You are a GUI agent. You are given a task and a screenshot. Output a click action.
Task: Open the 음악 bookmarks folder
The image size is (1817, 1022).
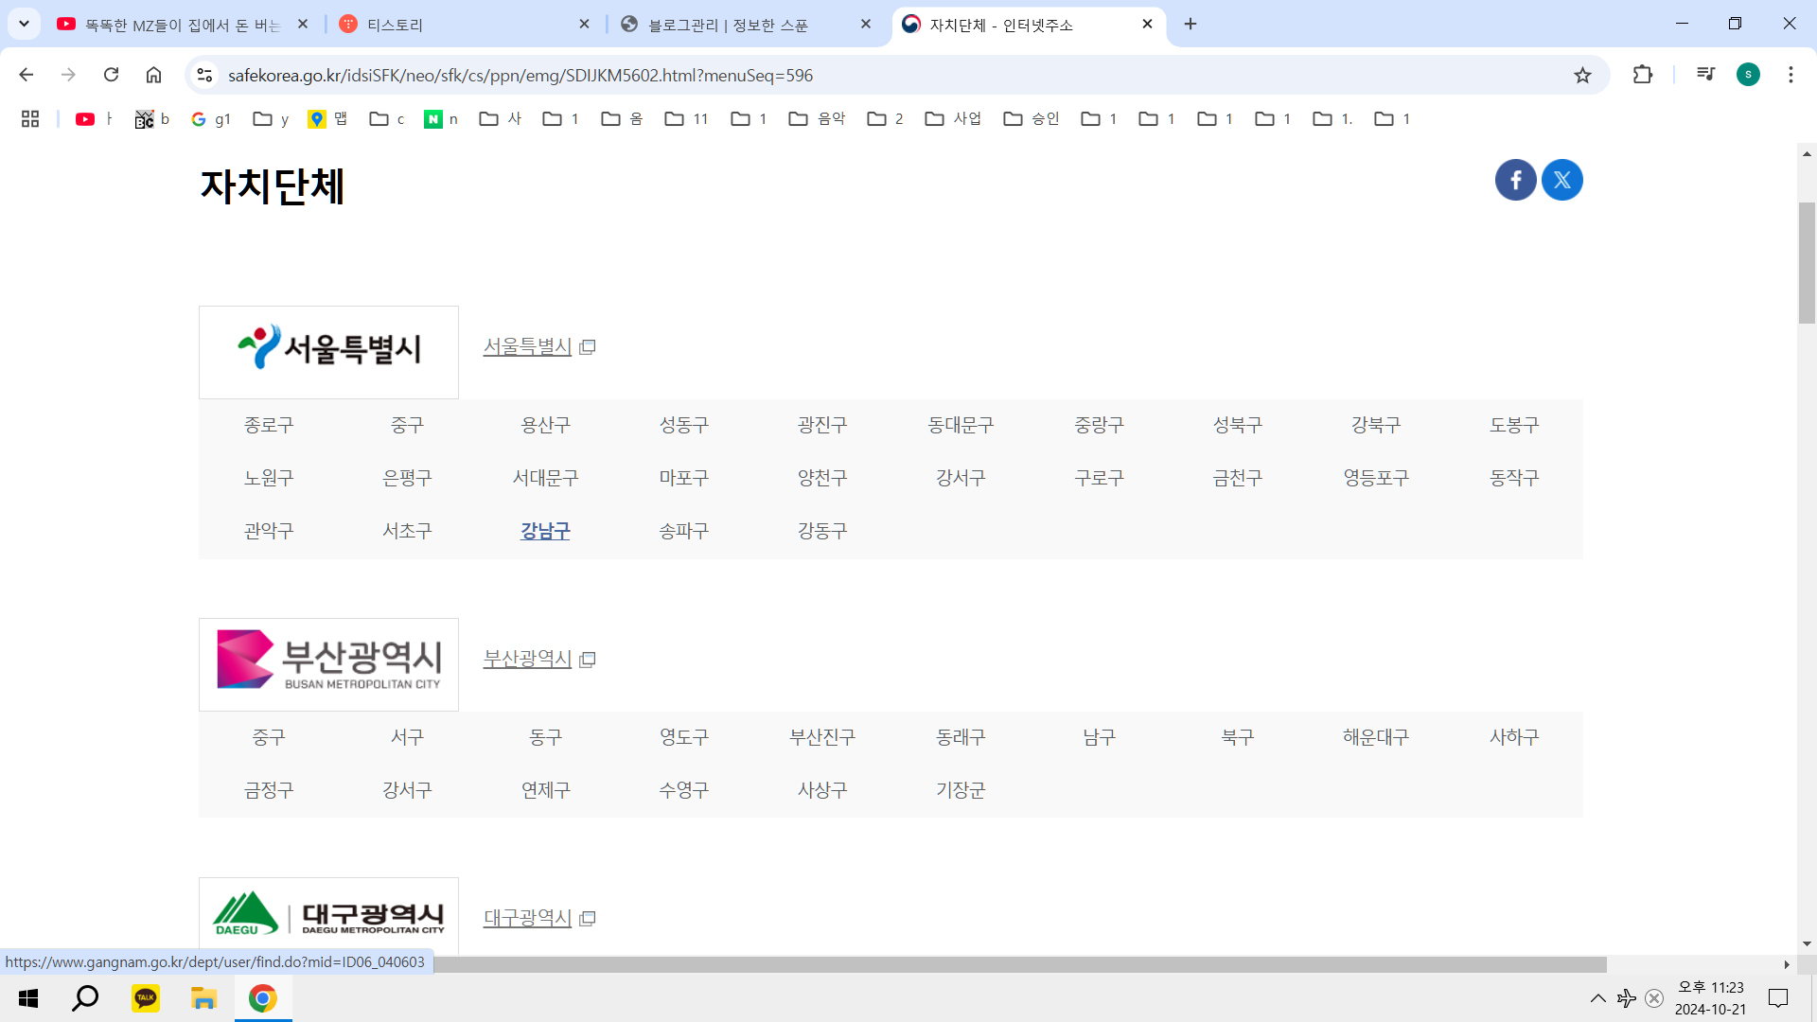pos(818,118)
